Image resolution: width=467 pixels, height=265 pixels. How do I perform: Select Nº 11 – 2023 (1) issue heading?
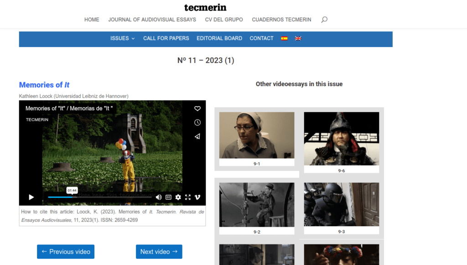(206, 61)
